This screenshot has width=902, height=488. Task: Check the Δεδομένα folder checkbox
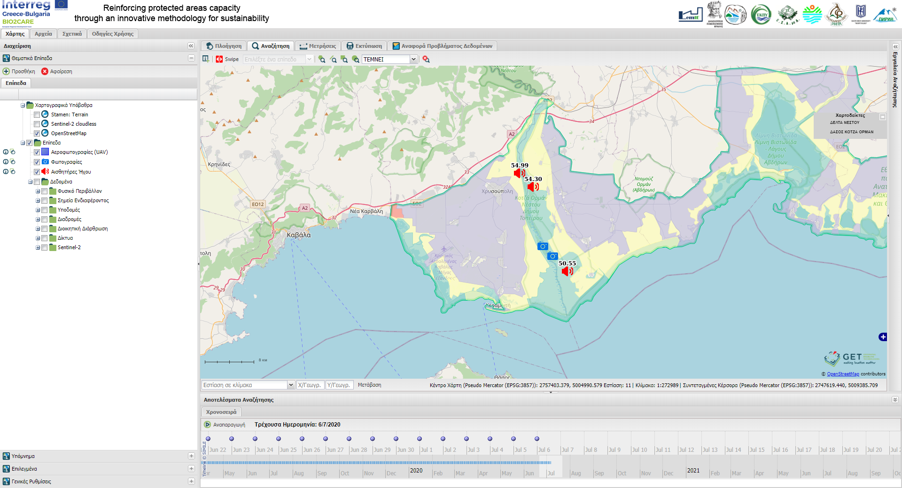37,182
